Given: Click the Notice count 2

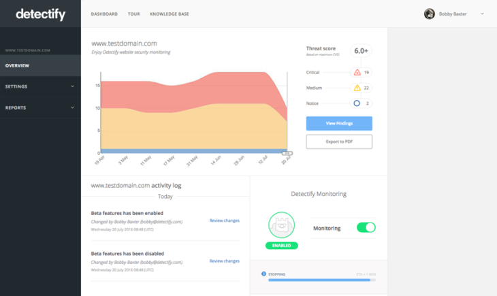Looking at the screenshot, I should [368, 103].
